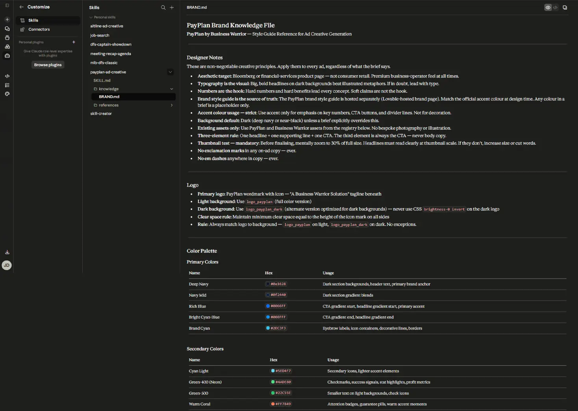Click the 'Personal plugins' label
This screenshot has height=411, width=578.
[x=31, y=42]
